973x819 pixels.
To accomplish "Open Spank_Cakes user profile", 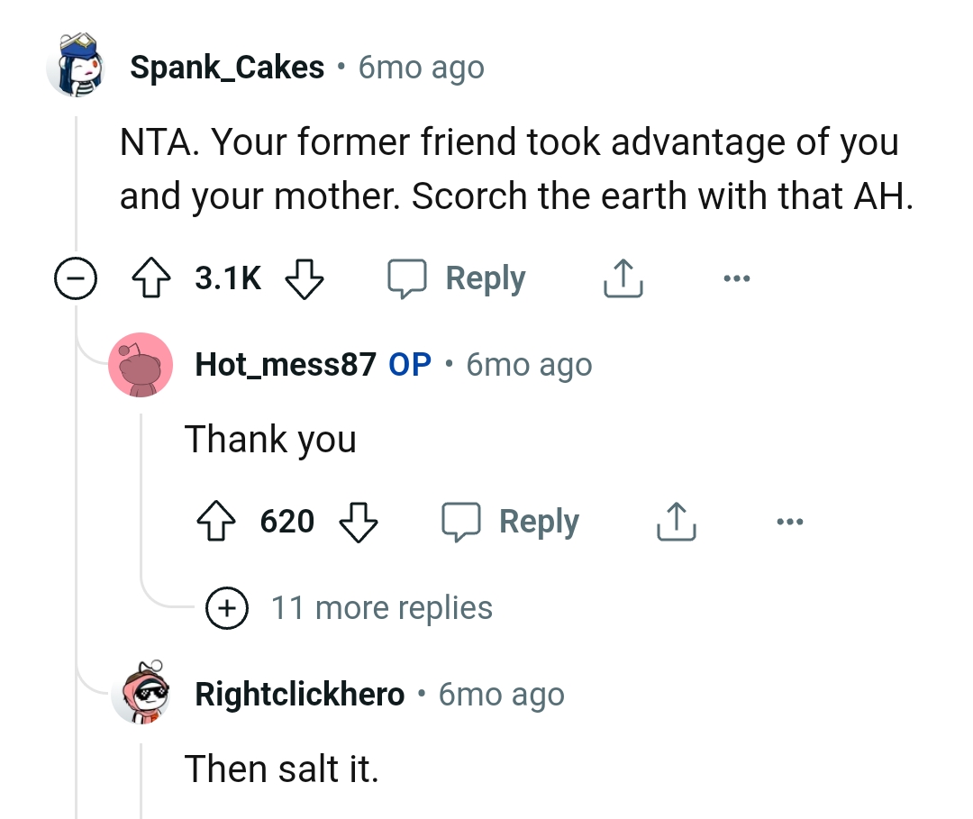I will point(227,68).
